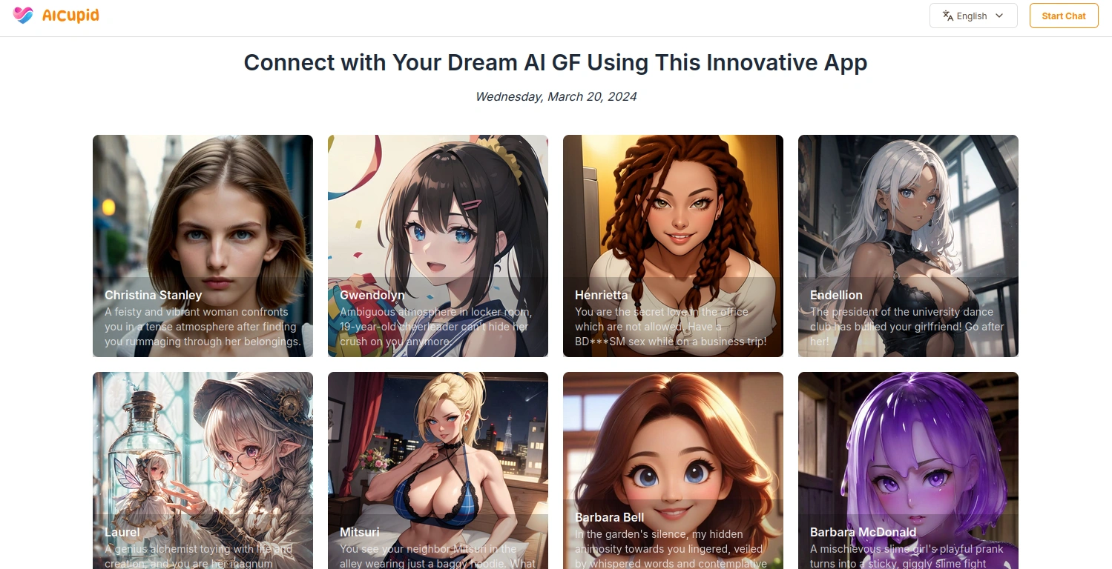This screenshot has width=1112, height=569.
Task: Select the Mitsuri character card
Action: (438, 470)
